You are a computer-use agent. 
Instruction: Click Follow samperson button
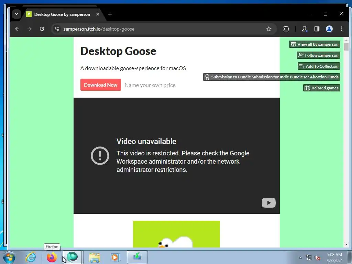pos(318,55)
